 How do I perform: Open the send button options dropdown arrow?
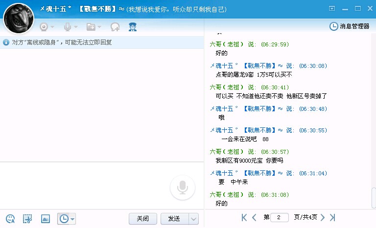[x=193, y=219]
